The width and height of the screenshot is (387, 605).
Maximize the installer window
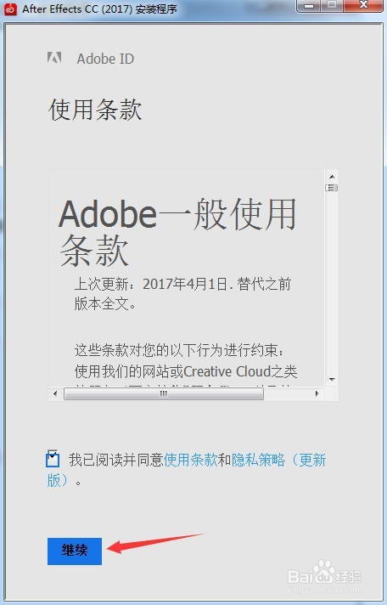pyautogui.click(x=333, y=5)
